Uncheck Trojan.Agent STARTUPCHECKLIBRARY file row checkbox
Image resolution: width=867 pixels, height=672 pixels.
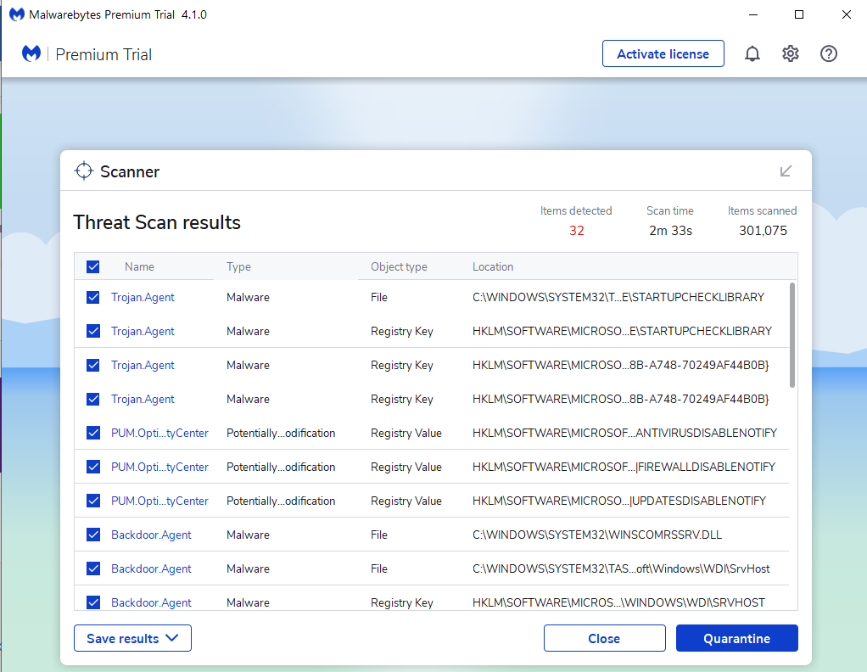[x=93, y=297]
